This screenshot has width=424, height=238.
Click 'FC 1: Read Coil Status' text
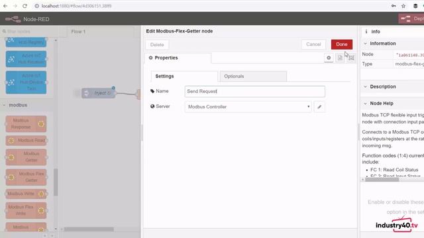[394, 170]
